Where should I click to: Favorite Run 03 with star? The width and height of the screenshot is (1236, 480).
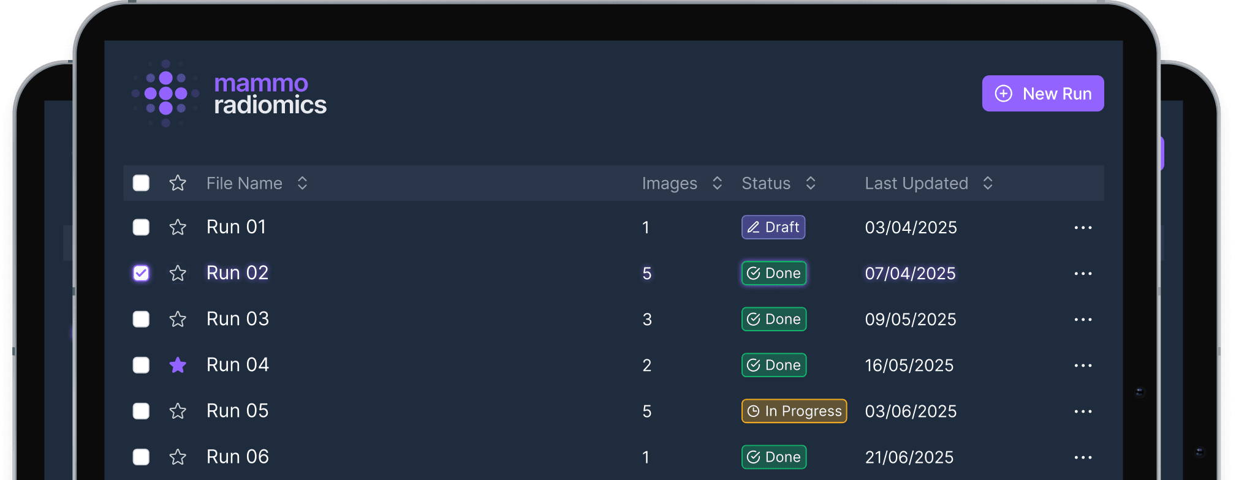tap(178, 319)
